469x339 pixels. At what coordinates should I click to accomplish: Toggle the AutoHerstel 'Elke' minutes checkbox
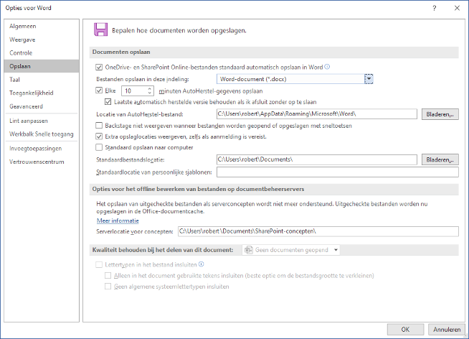point(99,91)
